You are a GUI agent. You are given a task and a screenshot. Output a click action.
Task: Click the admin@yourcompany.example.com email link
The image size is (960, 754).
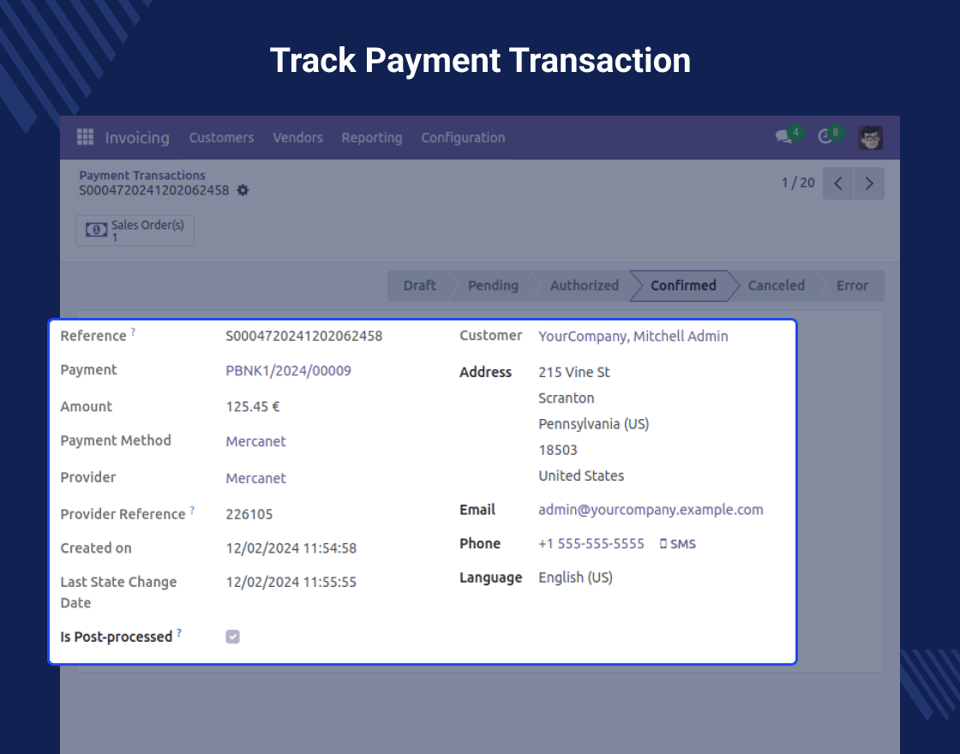(x=651, y=510)
